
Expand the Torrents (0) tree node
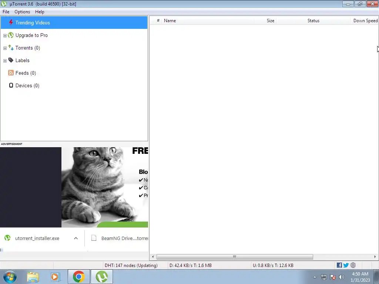(5, 48)
